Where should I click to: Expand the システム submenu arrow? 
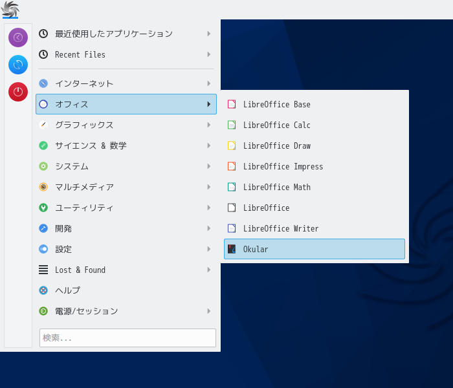pyautogui.click(x=209, y=166)
